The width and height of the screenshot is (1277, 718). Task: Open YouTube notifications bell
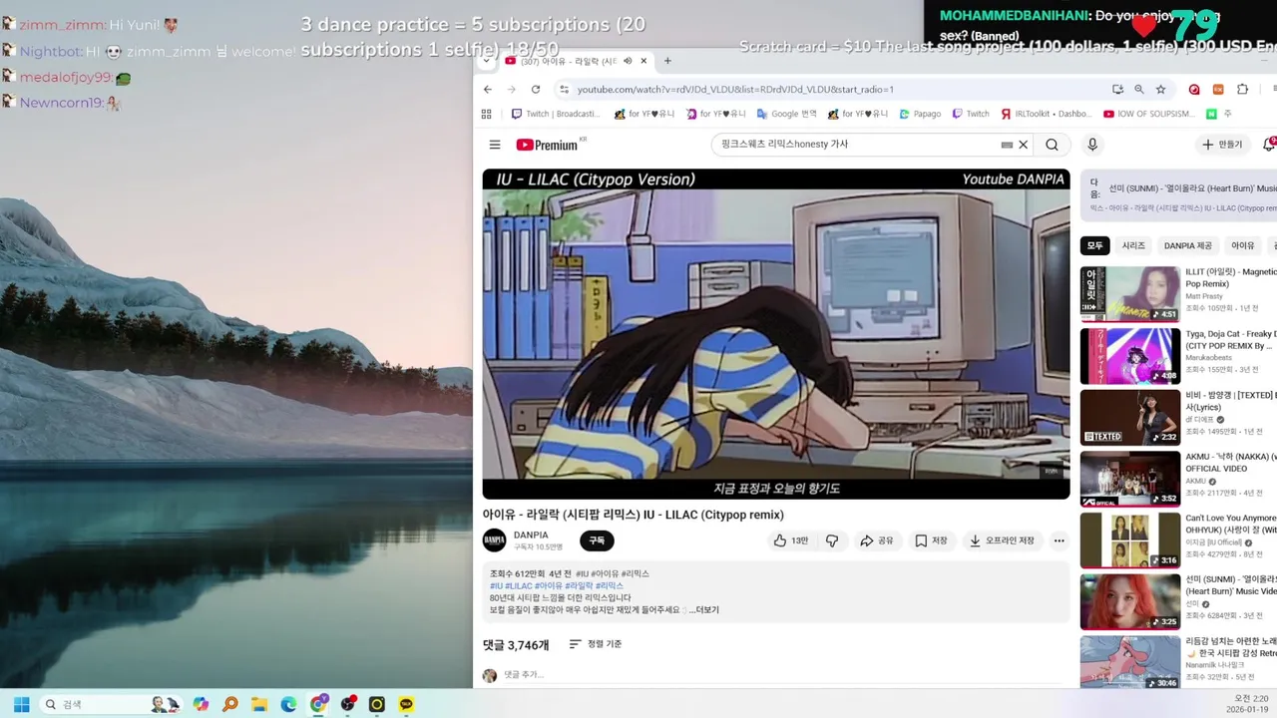(x=1269, y=145)
